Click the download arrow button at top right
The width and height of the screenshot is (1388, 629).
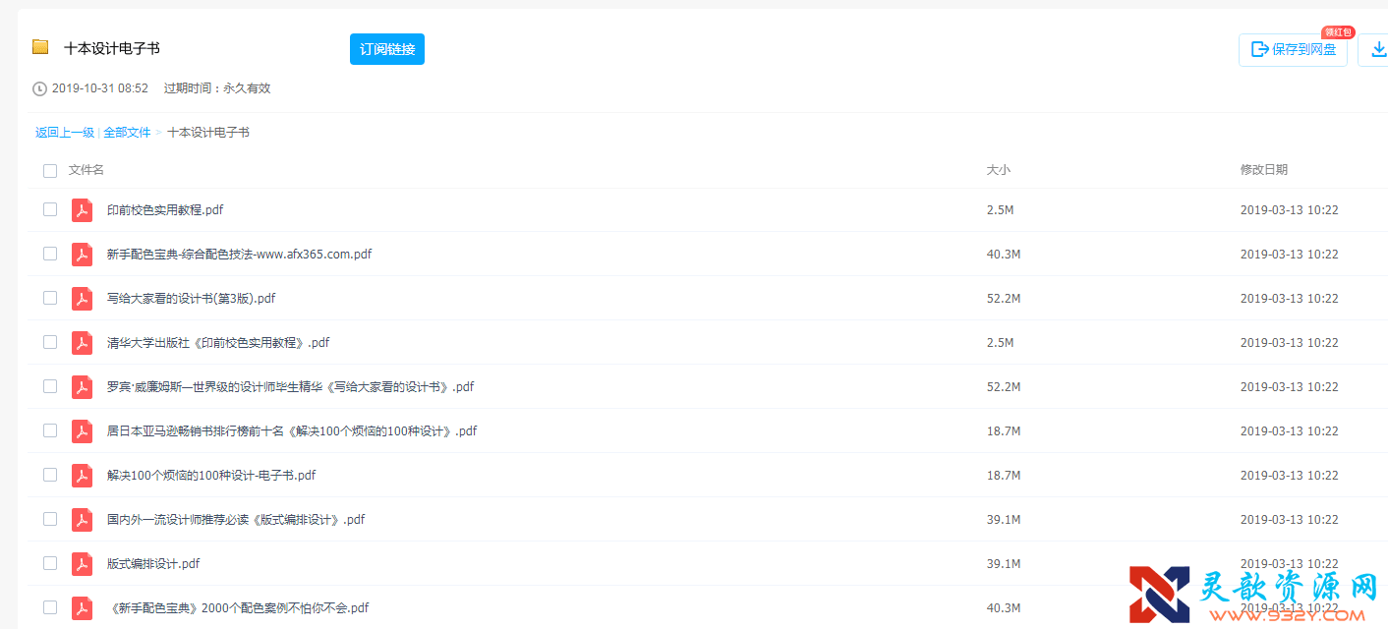pos(1373,49)
